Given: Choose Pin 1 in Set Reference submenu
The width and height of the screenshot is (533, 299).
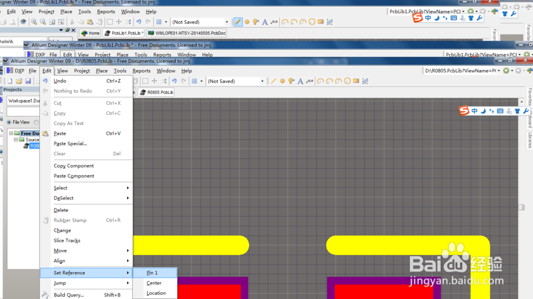Looking at the screenshot, I should coord(155,273).
